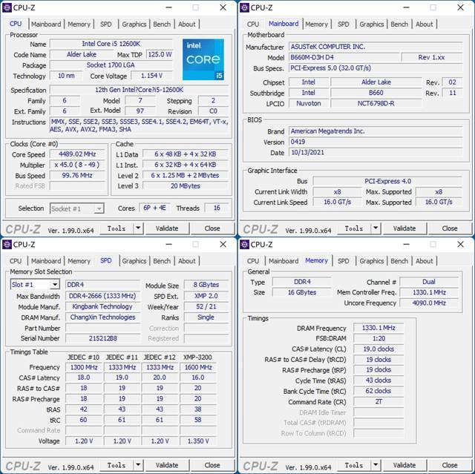The image size is (475, 474).
Task: Click DRAM Frequency value 1330.1 MHz in Timings
Action: (x=379, y=328)
